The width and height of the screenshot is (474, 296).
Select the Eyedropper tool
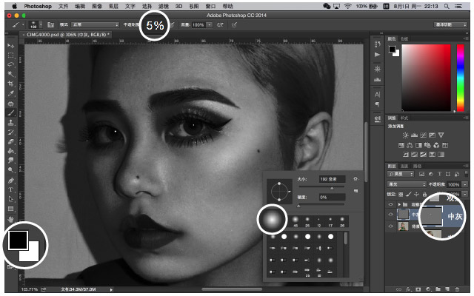11,92
